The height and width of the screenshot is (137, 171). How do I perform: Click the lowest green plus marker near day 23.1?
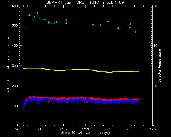(x=135, y=32)
